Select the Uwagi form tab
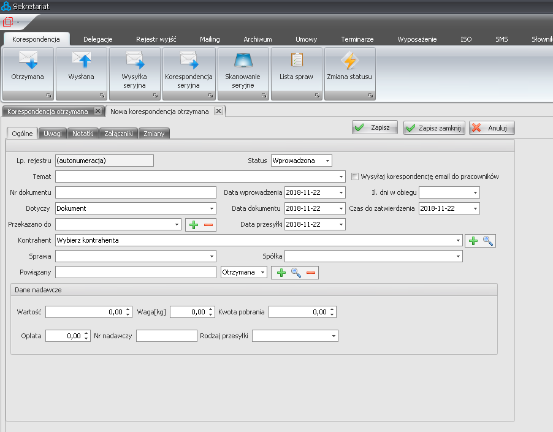 [x=53, y=134]
